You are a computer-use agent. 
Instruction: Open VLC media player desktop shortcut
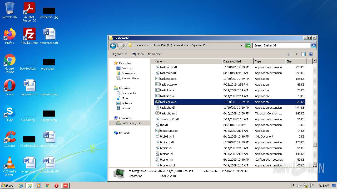coord(9,166)
